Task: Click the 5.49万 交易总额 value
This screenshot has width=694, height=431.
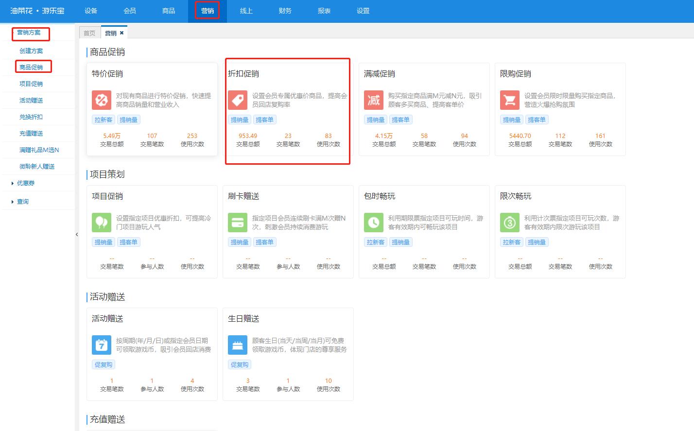Action: tap(112, 136)
